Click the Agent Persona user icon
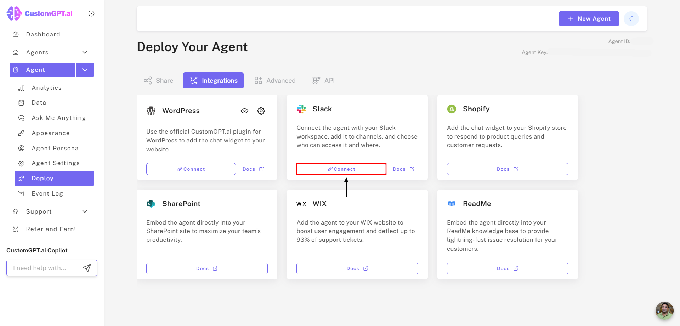 coord(21,148)
